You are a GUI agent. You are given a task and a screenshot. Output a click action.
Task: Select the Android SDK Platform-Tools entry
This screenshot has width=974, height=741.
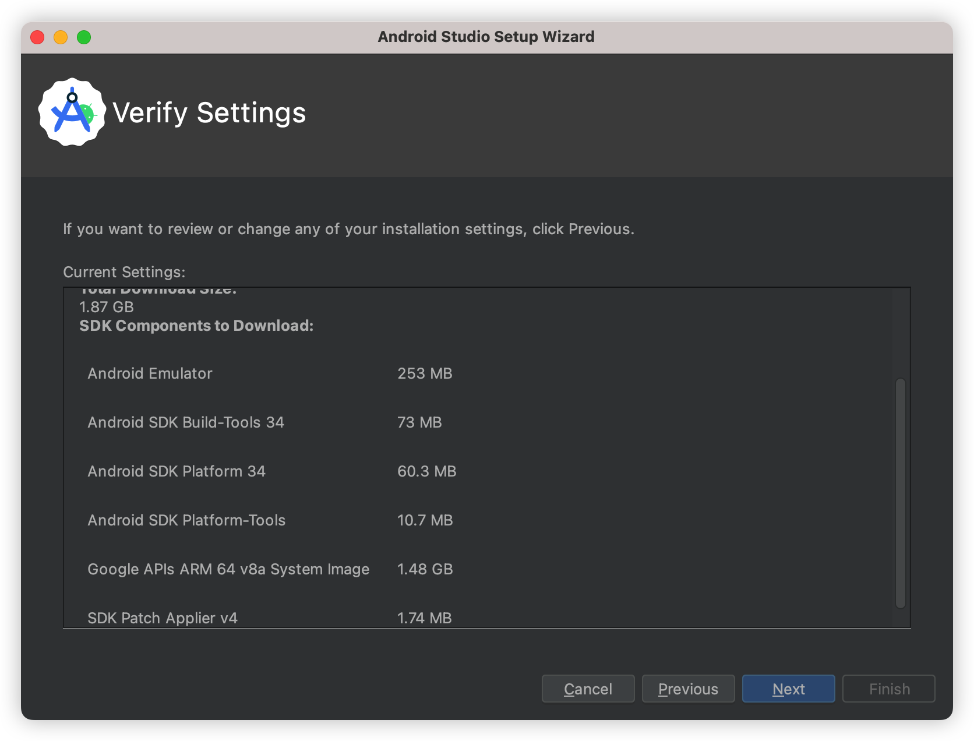(x=186, y=520)
